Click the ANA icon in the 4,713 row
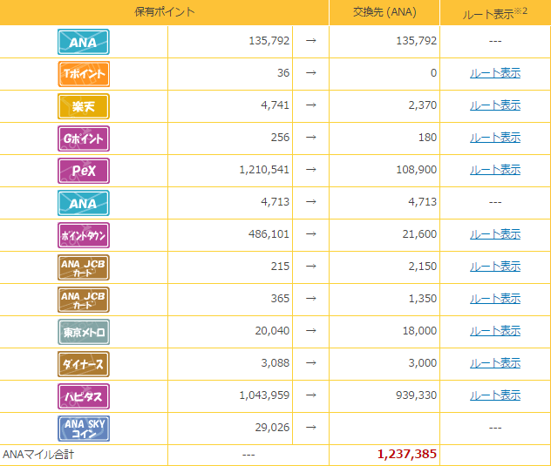The width and height of the screenshot is (551, 466). (84, 203)
